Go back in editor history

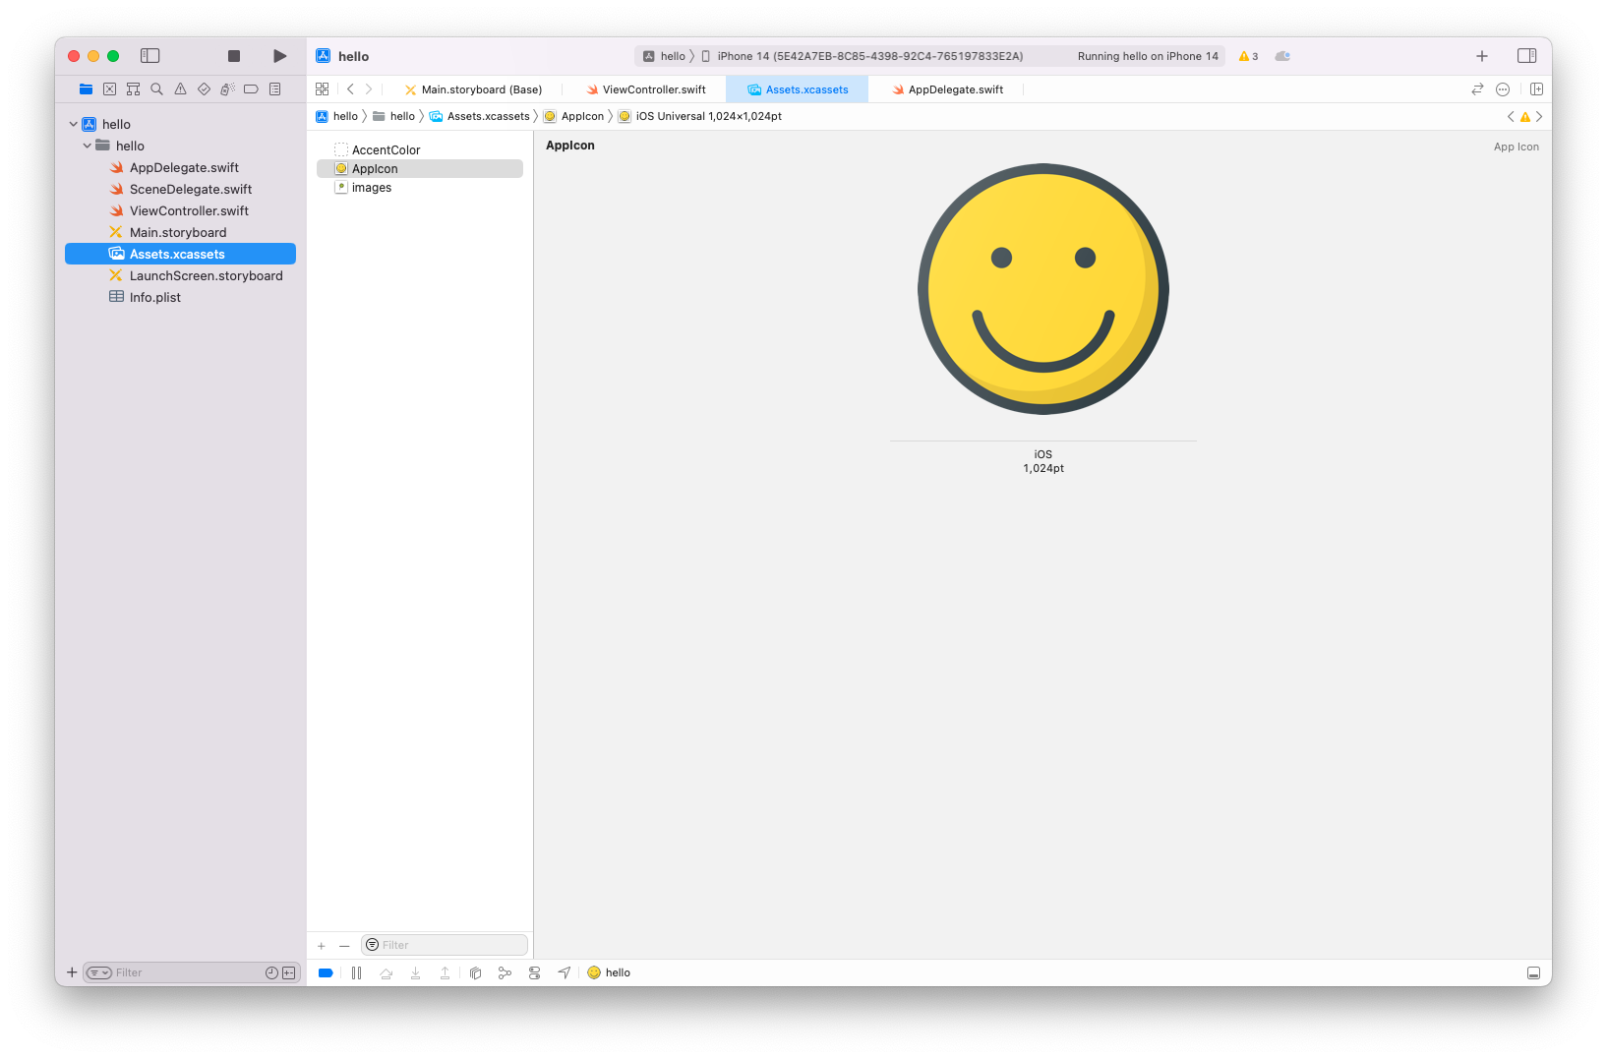[350, 89]
